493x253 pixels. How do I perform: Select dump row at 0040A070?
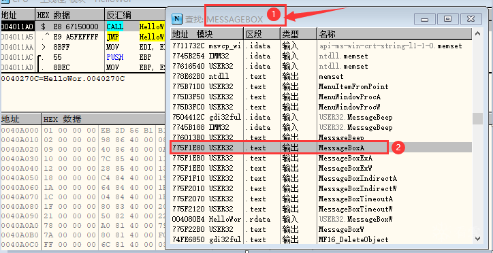[82, 197]
